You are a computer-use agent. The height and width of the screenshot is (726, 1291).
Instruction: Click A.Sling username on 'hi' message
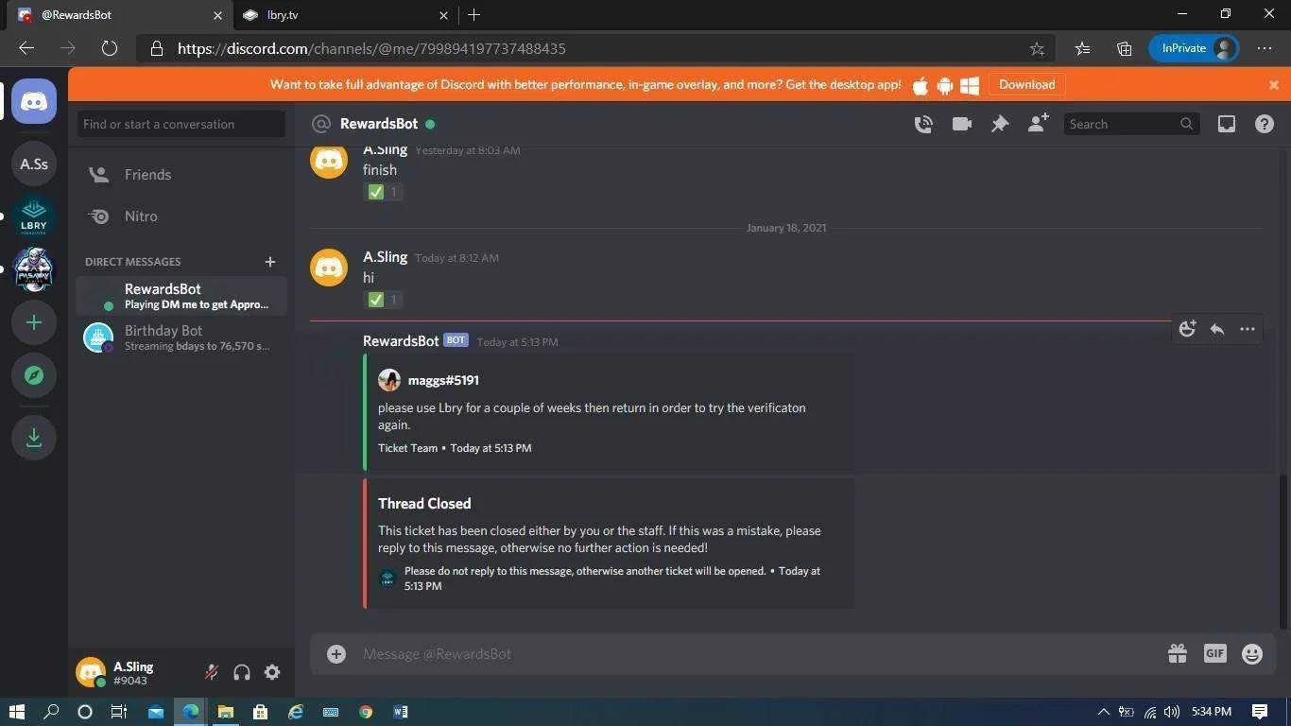click(x=385, y=257)
